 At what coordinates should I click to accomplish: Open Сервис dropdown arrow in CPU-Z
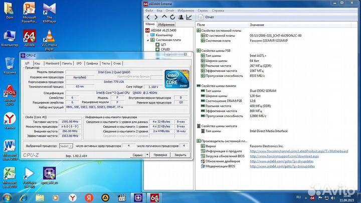click(x=147, y=155)
